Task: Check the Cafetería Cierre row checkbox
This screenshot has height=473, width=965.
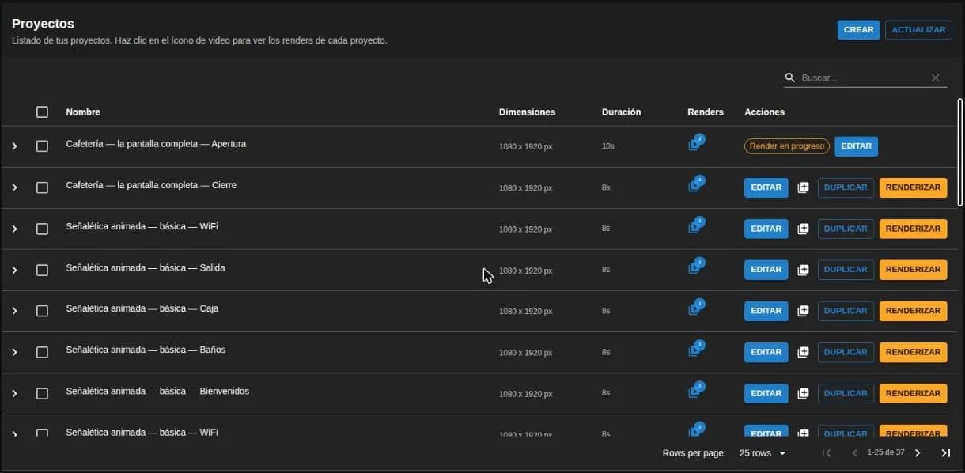Action: [42, 187]
